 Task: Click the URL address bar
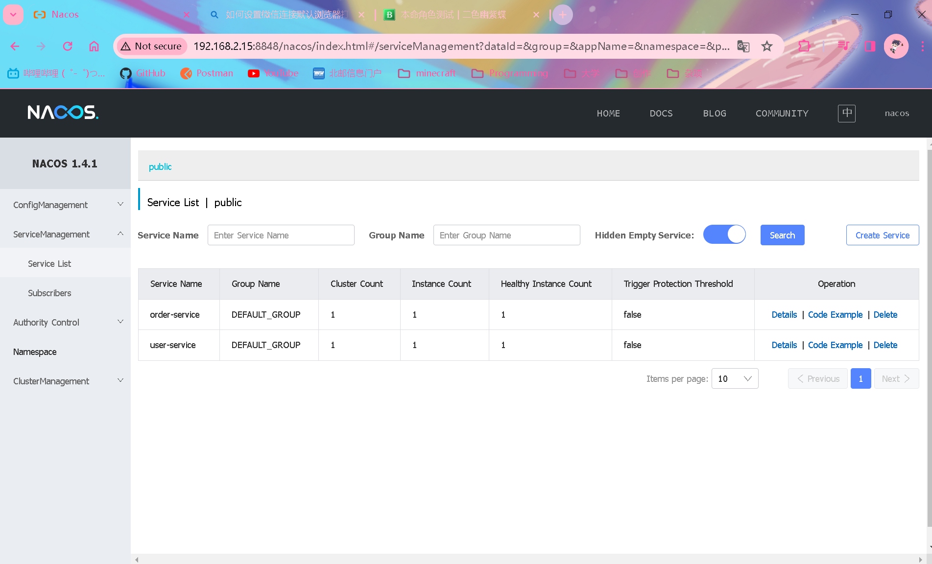click(461, 47)
